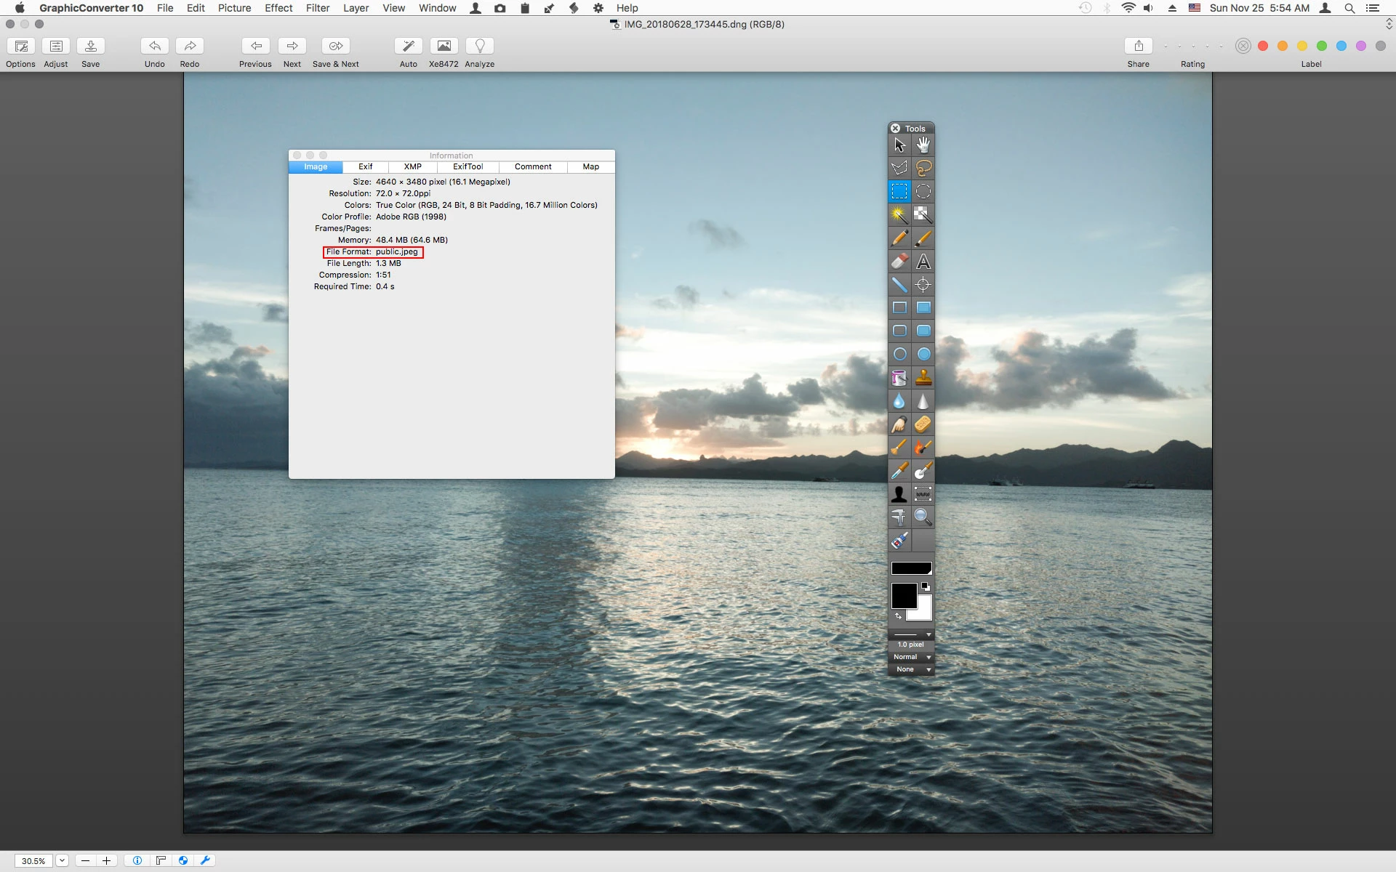
Task: Click the black foreground color swatch
Action: click(904, 596)
